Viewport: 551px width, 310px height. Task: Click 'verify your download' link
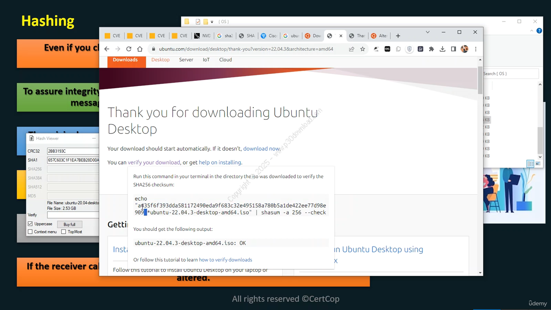tap(154, 162)
